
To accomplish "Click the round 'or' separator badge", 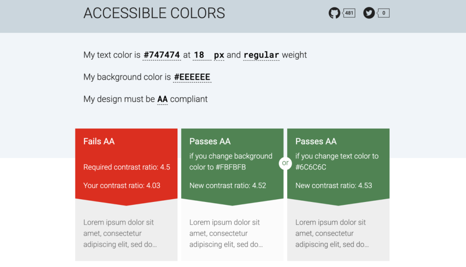I will (285, 163).
